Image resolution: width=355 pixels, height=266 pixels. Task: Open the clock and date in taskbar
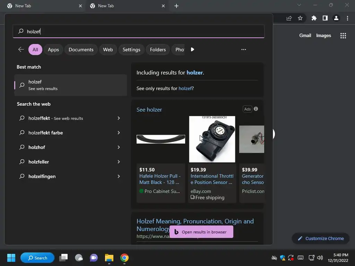[338, 258]
